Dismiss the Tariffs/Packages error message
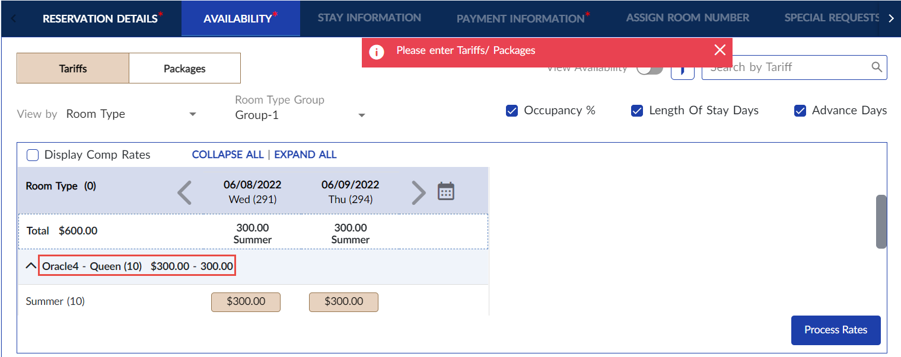The image size is (901, 357). tap(719, 50)
